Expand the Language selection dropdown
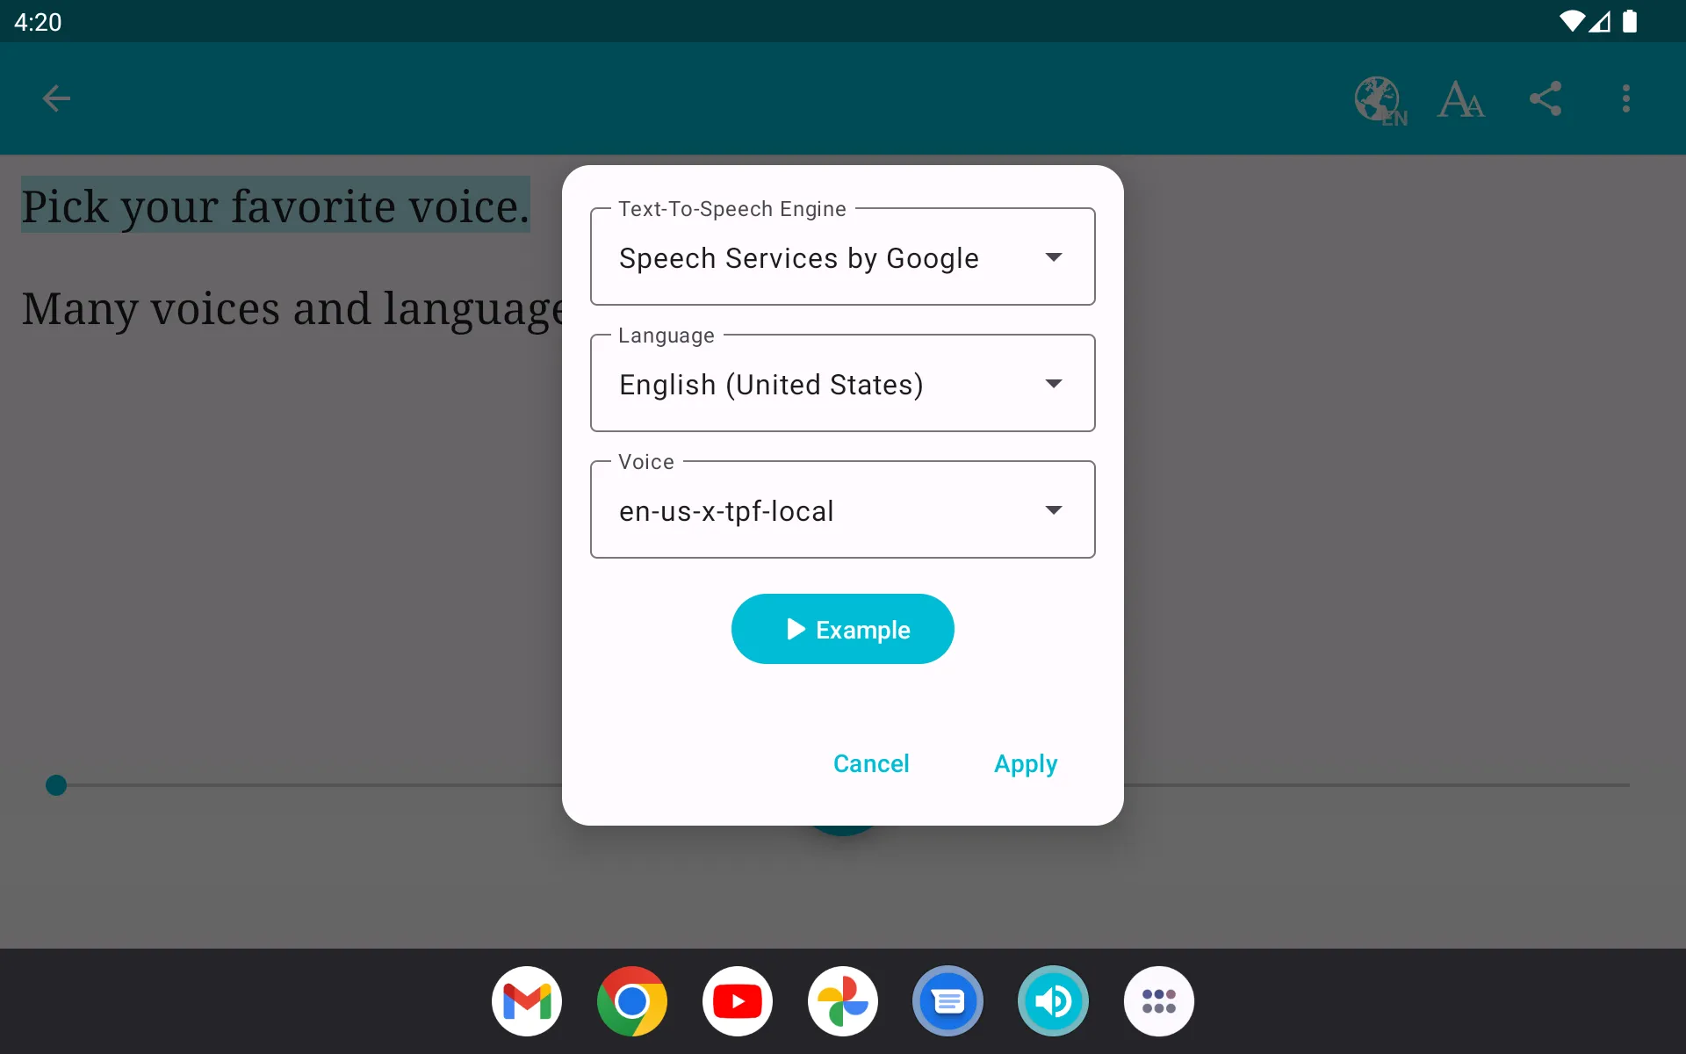 coord(1052,384)
